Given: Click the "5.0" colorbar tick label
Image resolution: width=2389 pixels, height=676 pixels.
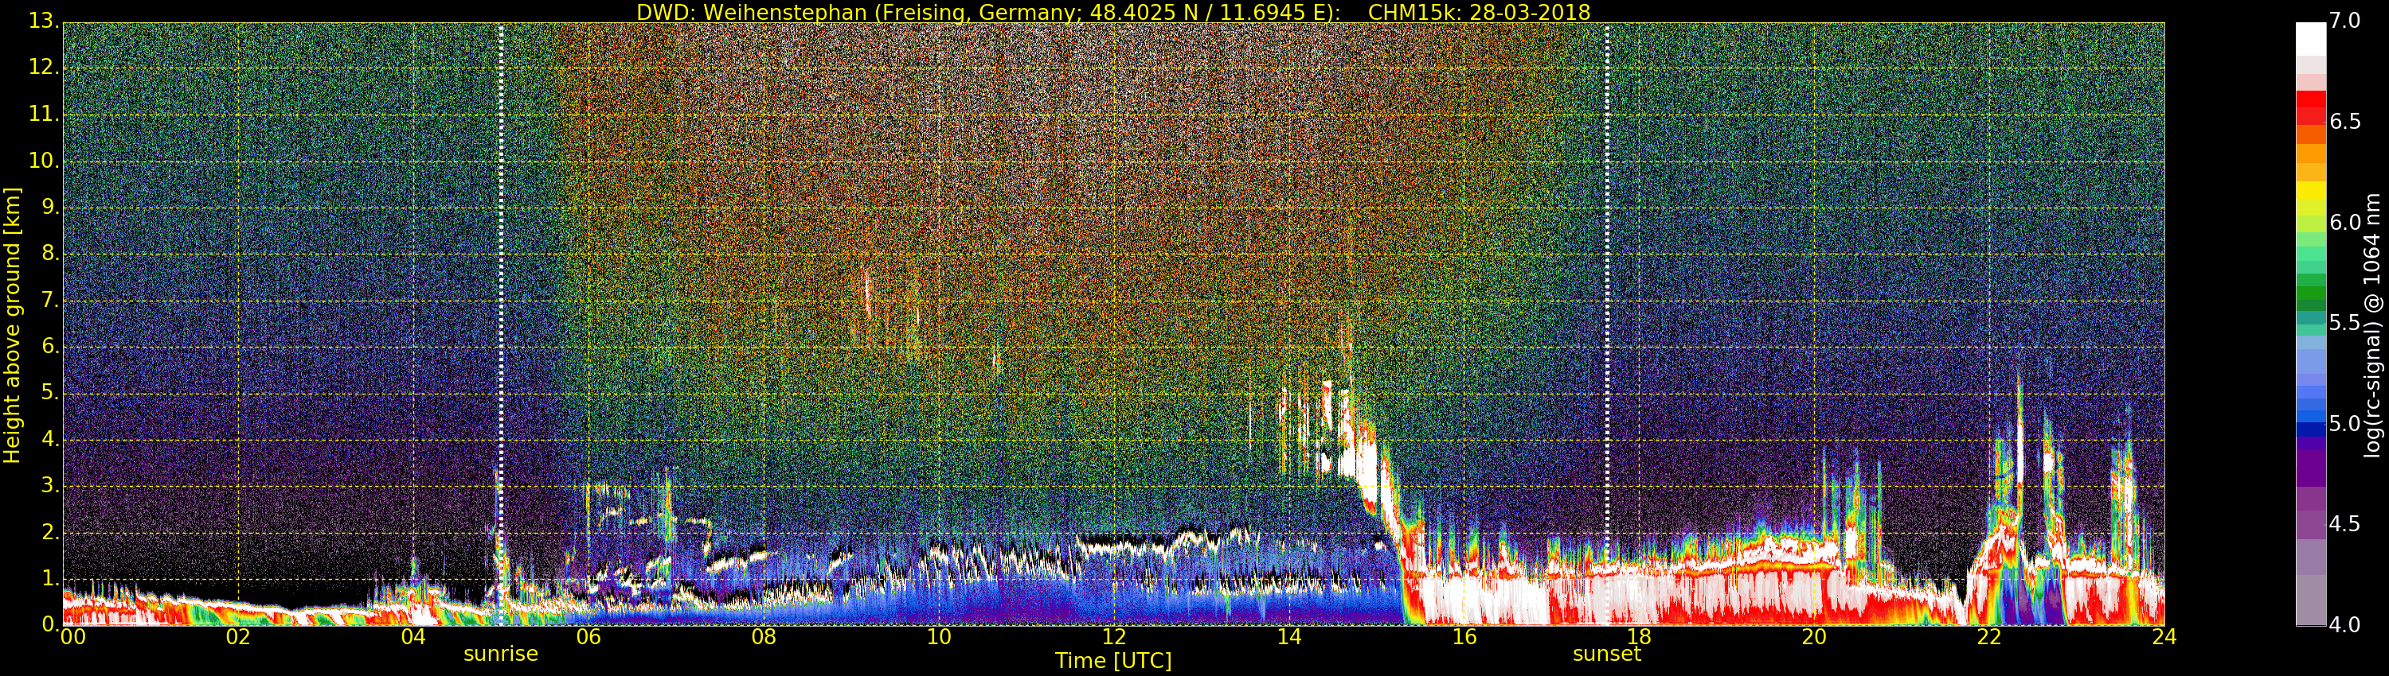Looking at the screenshot, I should click(2344, 423).
